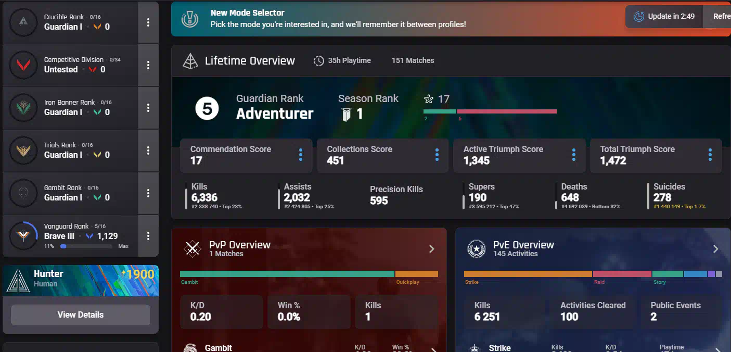Click the 151 Matches text
The height and width of the screenshot is (352, 731).
pyautogui.click(x=413, y=60)
